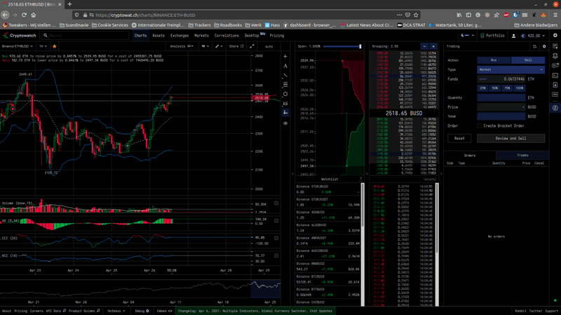This screenshot has width=561, height=315.
Task: Open the chart type dropdown
Action: (205, 46)
